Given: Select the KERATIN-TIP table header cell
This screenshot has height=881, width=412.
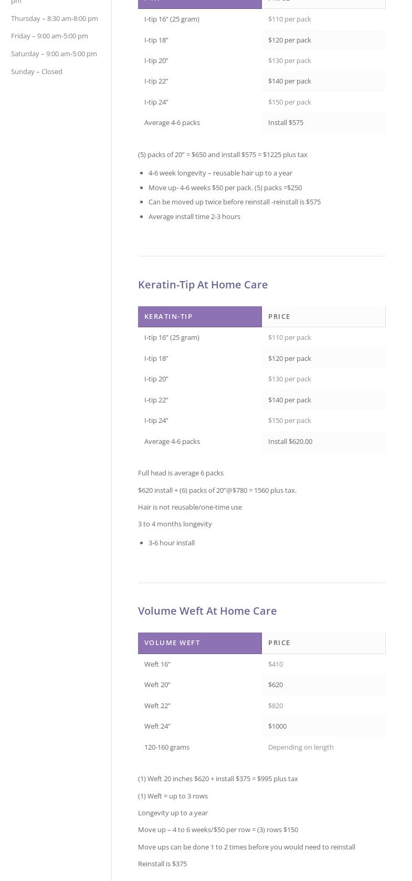Looking at the screenshot, I should [x=200, y=316].
